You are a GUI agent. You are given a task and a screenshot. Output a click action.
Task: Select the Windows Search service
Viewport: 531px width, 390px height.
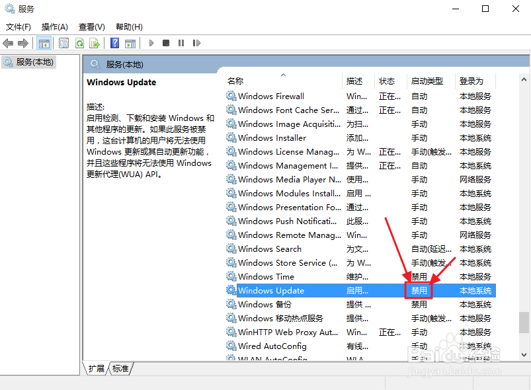tap(360, 249)
